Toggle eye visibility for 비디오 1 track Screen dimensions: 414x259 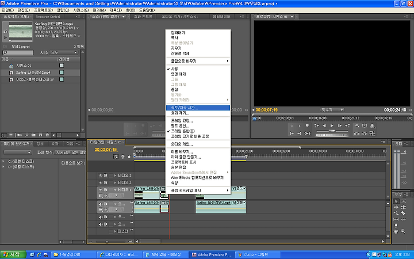[101, 190]
